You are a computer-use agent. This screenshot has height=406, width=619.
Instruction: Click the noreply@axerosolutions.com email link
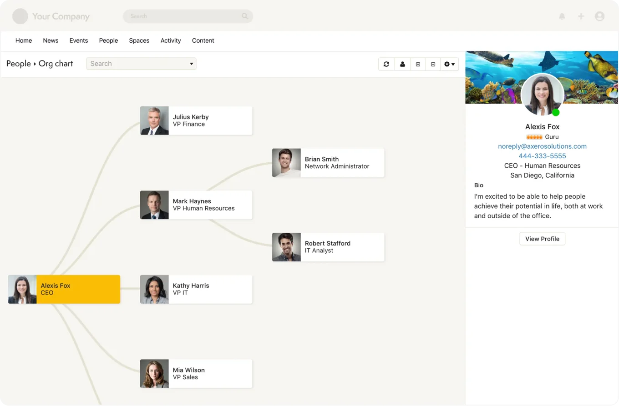click(x=542, y=146)
